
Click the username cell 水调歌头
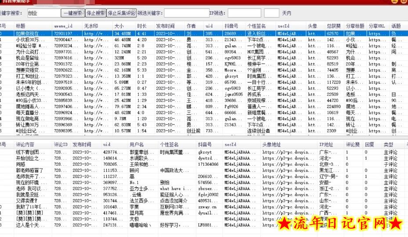[x=142, y=158]
